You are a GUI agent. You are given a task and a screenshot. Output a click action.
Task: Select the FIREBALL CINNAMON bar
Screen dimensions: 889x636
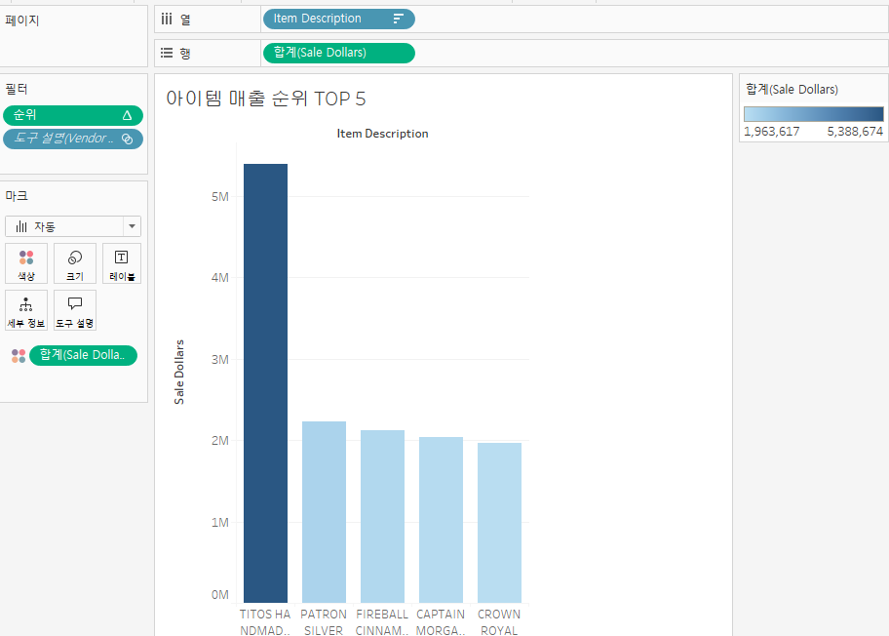383,516
